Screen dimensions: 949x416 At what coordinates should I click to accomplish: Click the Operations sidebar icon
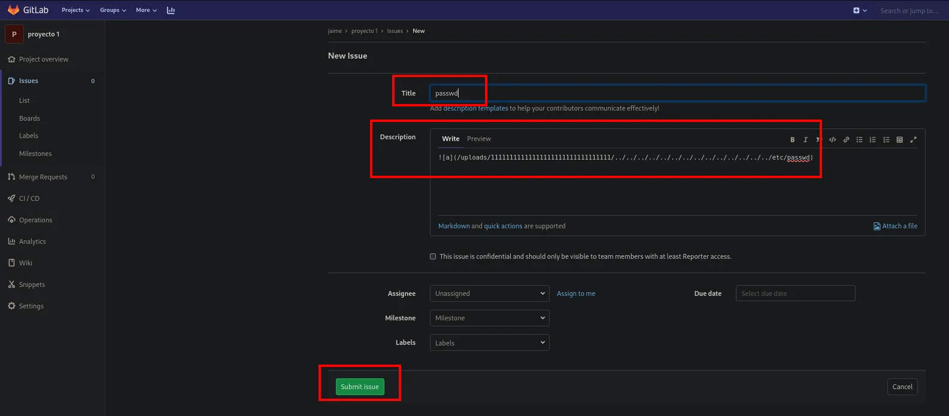point(11,220)
